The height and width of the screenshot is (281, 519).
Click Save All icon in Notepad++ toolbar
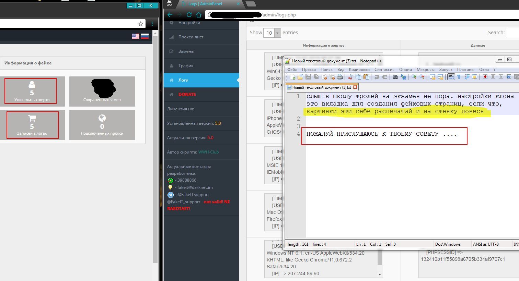point(316,77)
